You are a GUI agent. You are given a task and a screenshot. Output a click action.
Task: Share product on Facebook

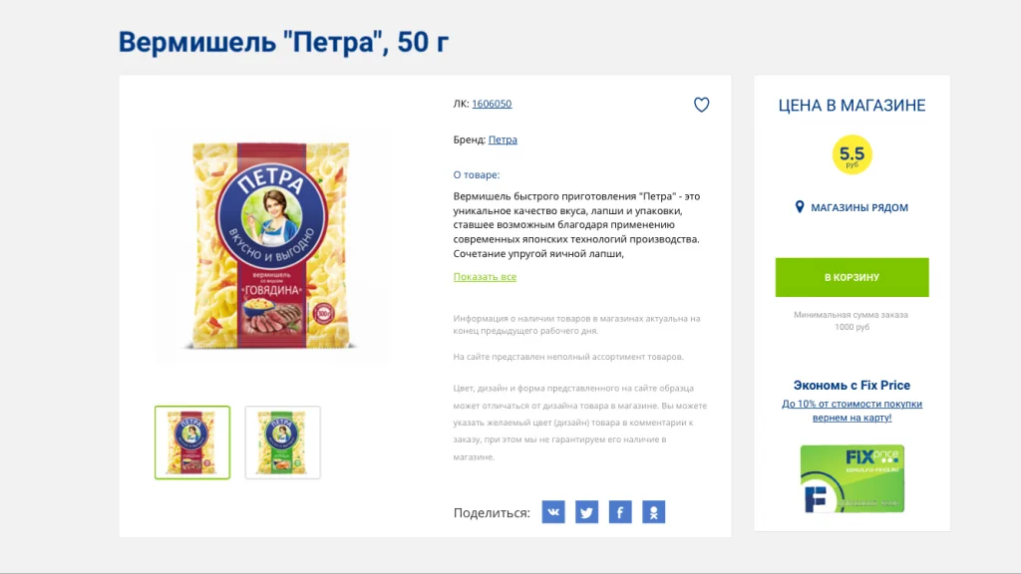[620, 512]
